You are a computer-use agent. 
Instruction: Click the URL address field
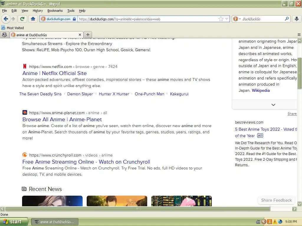click(148, 19)
